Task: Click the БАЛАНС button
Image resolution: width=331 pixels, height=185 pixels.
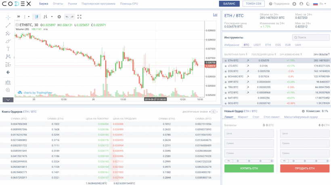Action: click(x=229, y=4)
